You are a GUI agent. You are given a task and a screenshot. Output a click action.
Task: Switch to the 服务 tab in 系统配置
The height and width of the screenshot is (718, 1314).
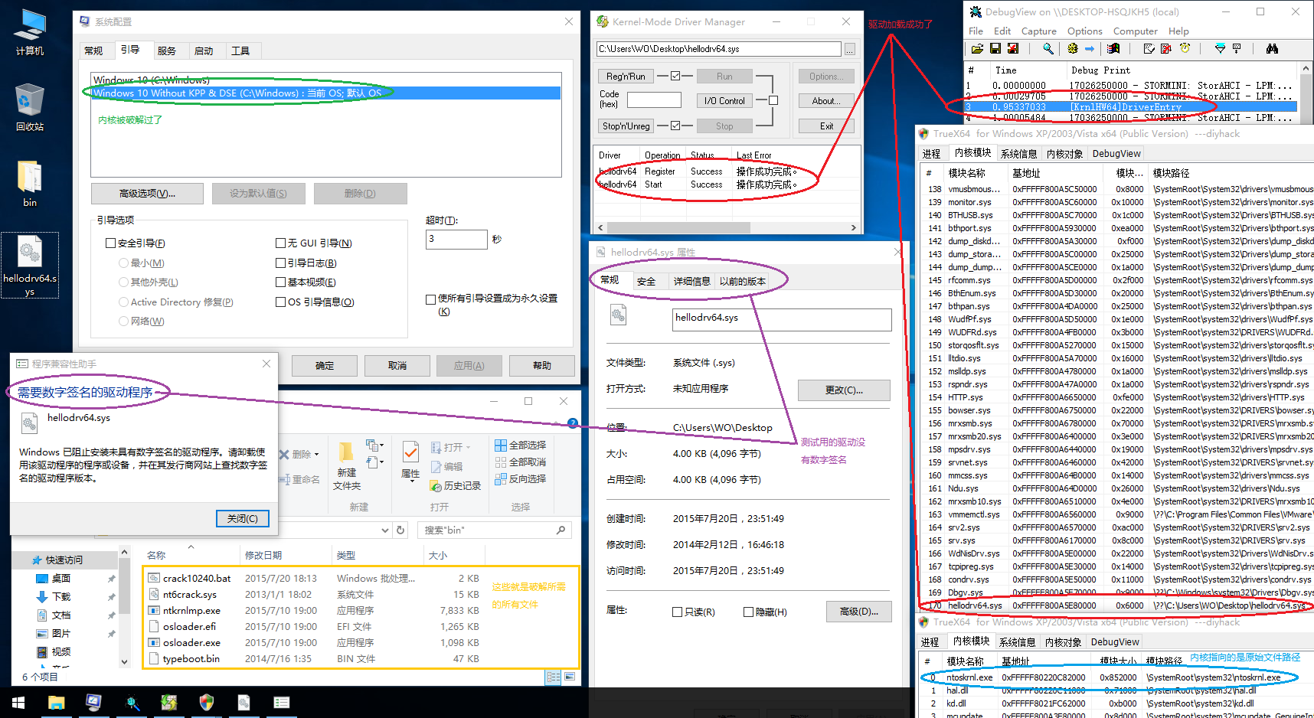pyautogui.click(x=166, y=51)
